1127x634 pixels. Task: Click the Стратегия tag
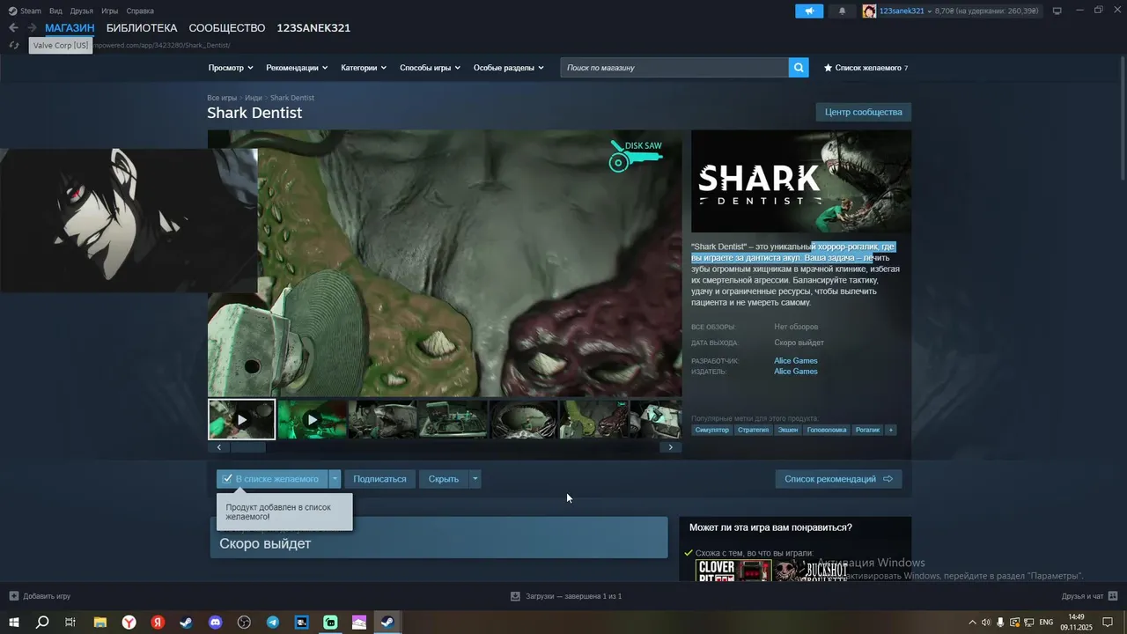[x=754, y=430]
